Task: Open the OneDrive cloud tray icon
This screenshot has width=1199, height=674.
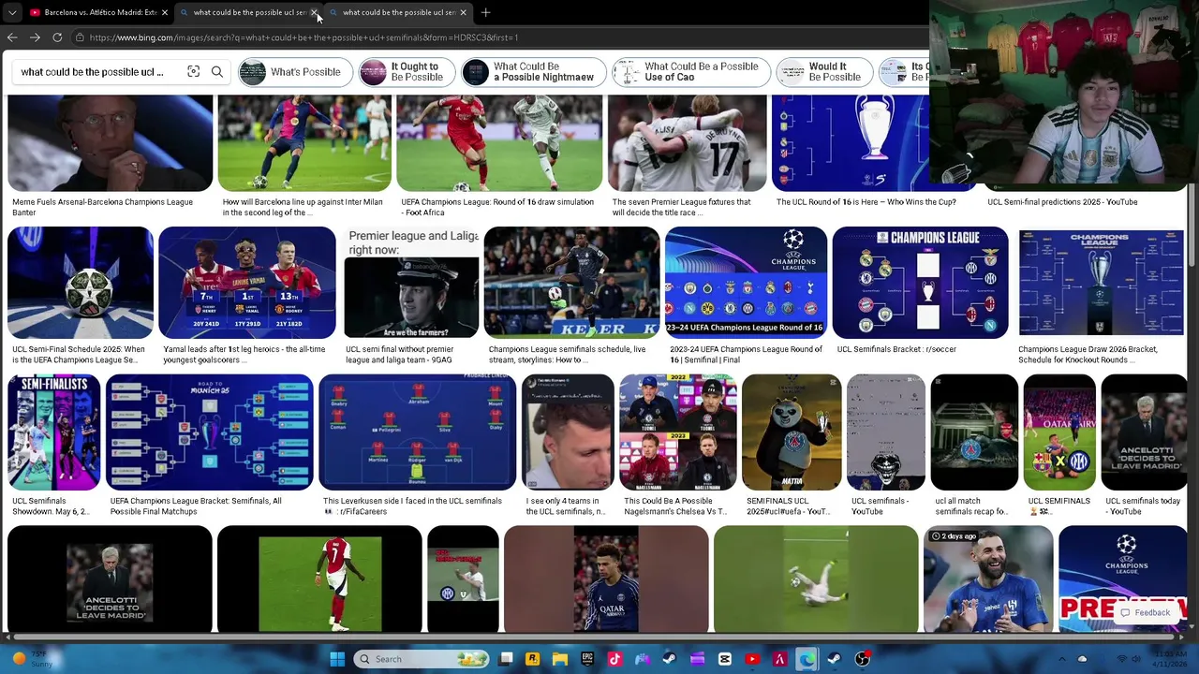Action: pyautogui.click(x=1082, y=659)
